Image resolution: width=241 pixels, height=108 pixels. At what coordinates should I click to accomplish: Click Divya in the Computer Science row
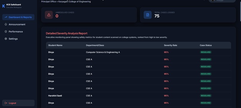coord(51,52)
